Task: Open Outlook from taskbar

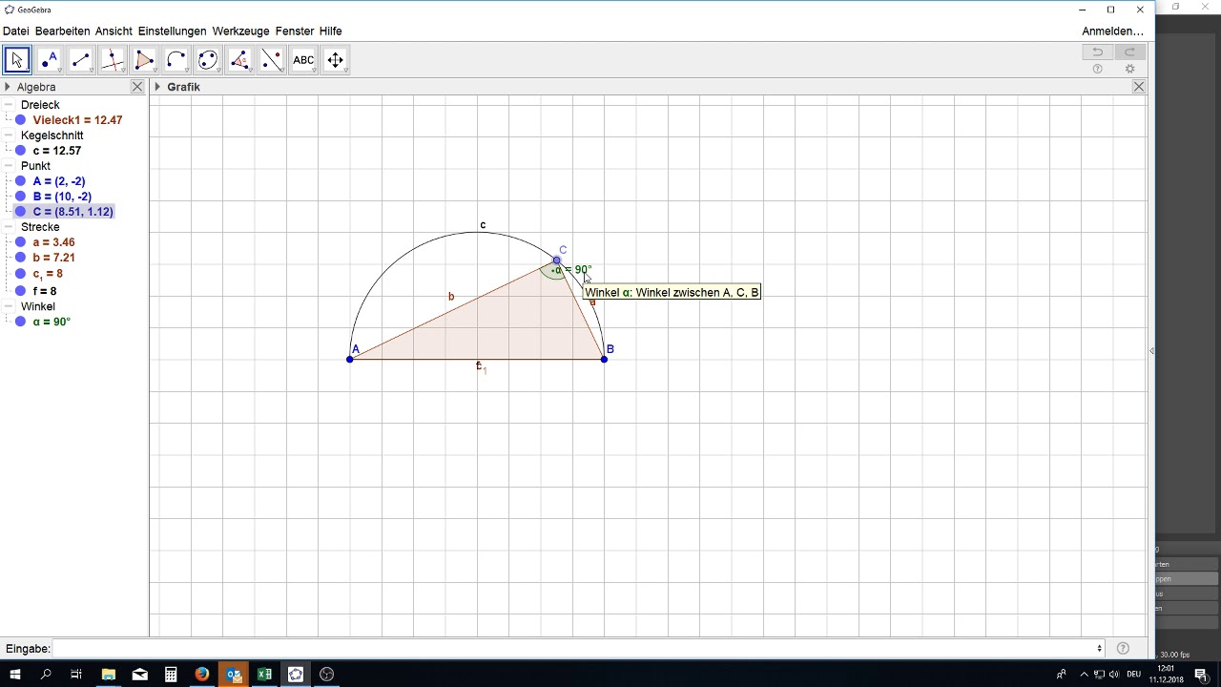Action: point(233,675)
